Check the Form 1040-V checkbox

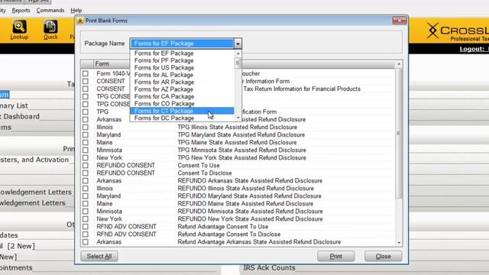coord(85,73)
